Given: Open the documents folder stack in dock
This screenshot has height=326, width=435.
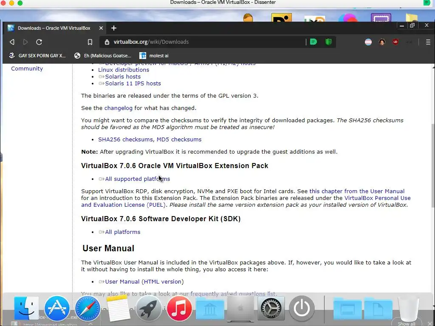Looking at the screenshot, I should click(x=378, y=309).
